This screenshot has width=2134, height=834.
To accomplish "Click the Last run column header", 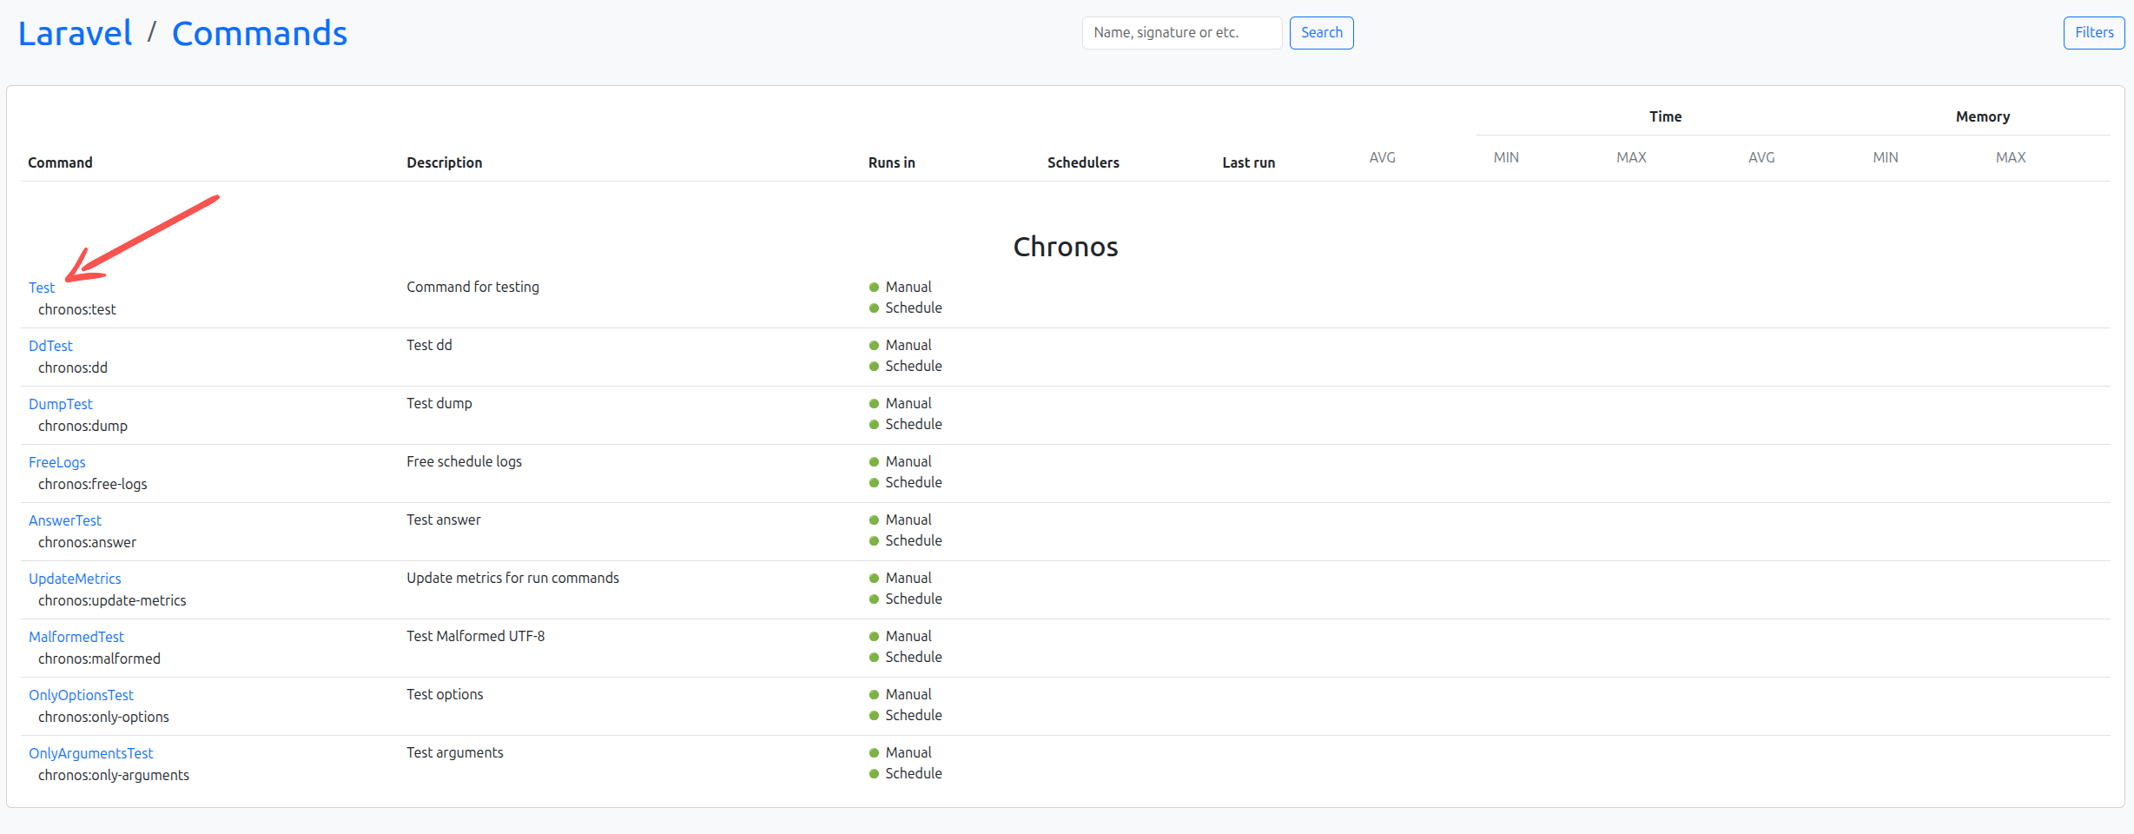I will 1248,162.
